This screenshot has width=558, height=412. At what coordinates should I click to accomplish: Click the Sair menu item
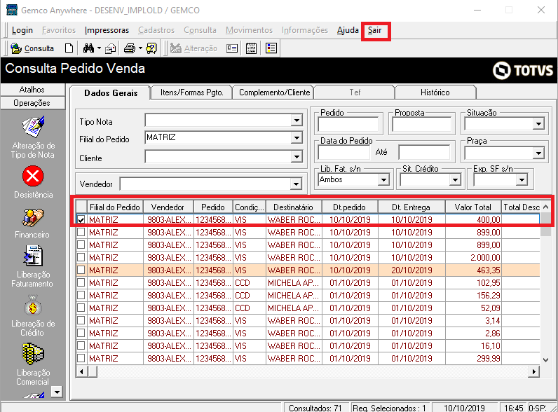coord(375,30)
